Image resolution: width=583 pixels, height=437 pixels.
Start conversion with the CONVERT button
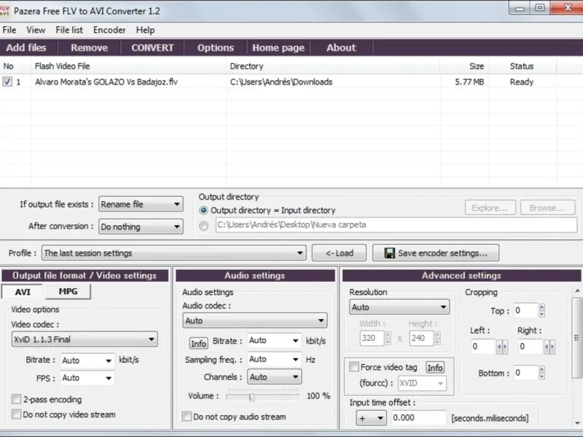(152, 47)
